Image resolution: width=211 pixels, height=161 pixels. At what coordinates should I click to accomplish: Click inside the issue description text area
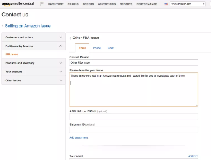point(133,90)
